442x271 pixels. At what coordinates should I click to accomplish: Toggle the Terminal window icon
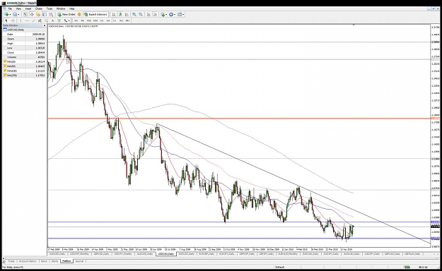45,14
